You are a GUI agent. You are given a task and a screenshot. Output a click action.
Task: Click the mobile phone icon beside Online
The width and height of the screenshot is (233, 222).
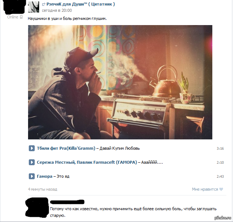pyautogui.click(x=21, y=17)
